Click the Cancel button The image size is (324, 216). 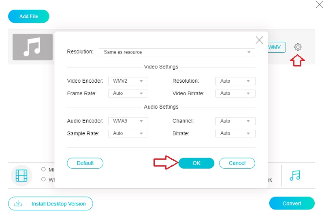pos(237,163)
